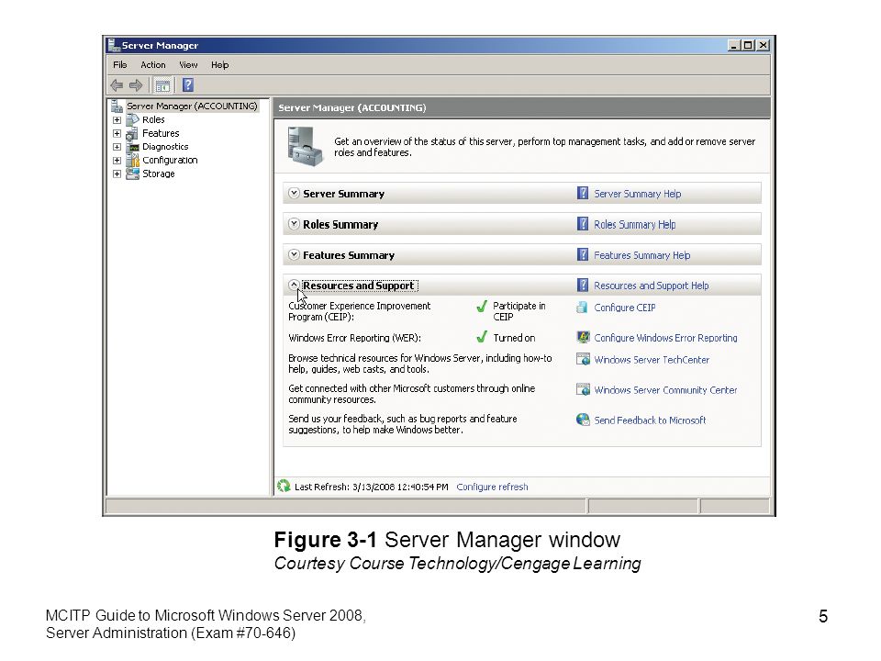Screen dimensions: 881x661
Task: Click the Roles node icon in tree
Action: coord(132,119)
